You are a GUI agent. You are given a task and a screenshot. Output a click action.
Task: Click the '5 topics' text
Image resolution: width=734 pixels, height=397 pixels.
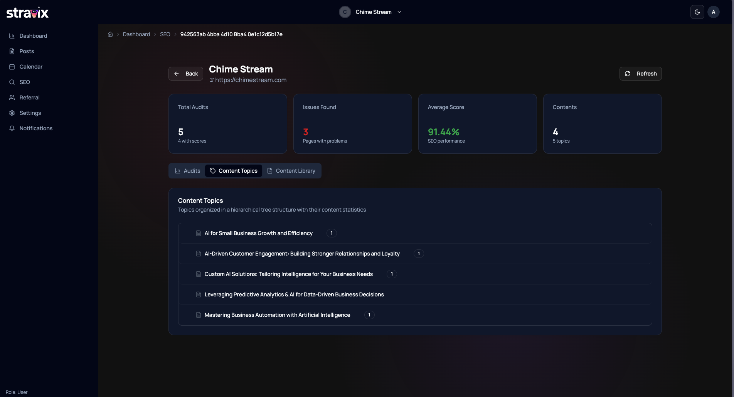[x=561, y=141]
